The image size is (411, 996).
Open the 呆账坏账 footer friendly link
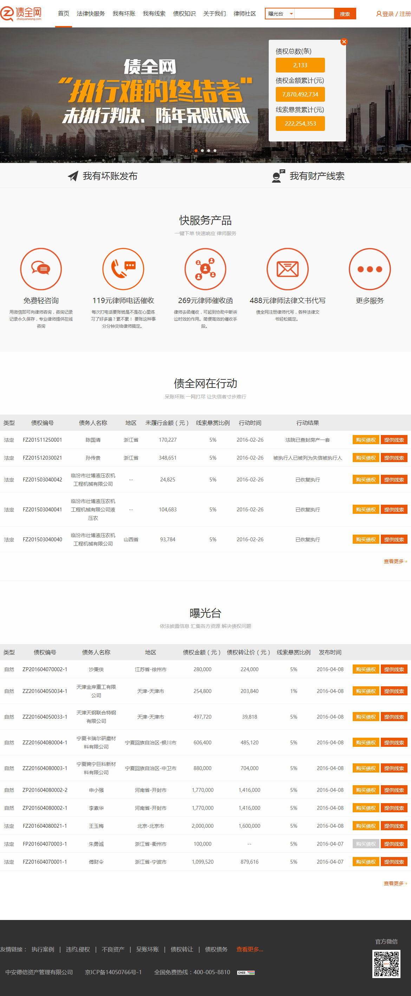[x=148, y=949]
